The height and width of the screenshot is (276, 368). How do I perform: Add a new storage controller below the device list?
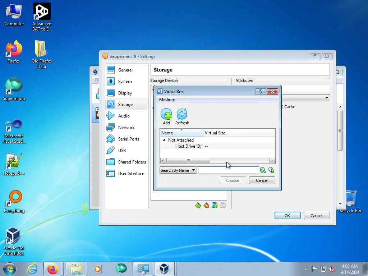point(198,205)
